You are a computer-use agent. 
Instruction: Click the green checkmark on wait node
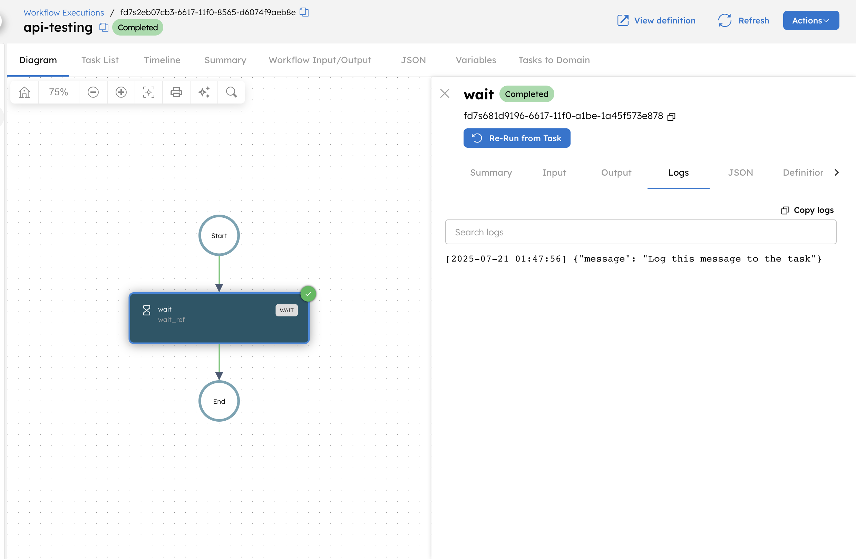(308, 294)
